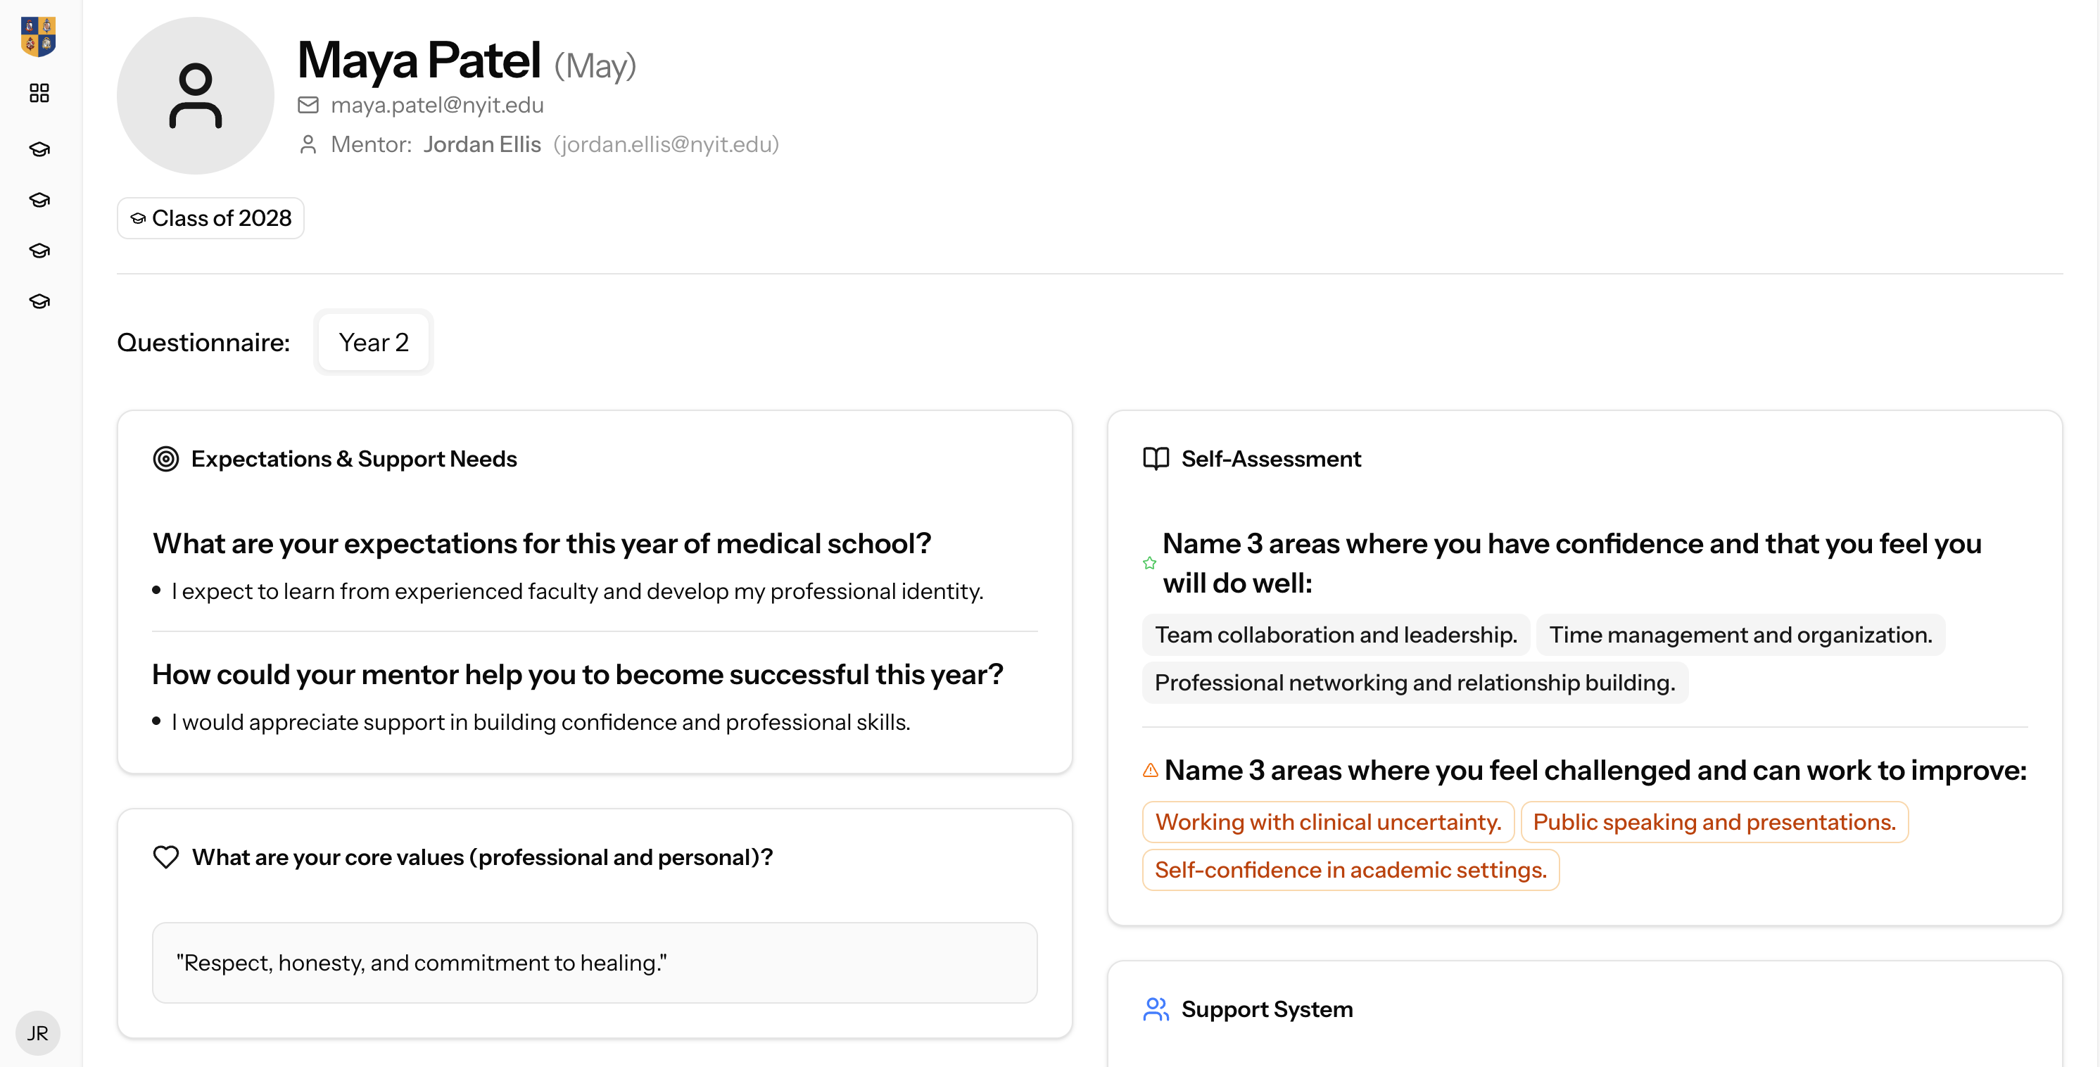Image resolution: width=2100 pixels, height=1067 pixels.
Task: Click the school crest logo
Action: point(38,37)
